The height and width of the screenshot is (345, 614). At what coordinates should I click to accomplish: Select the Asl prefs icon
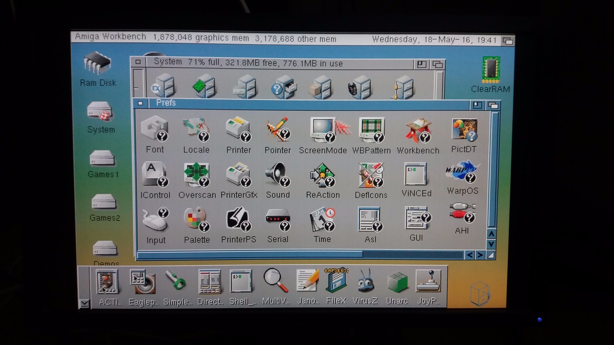(370, 220)
